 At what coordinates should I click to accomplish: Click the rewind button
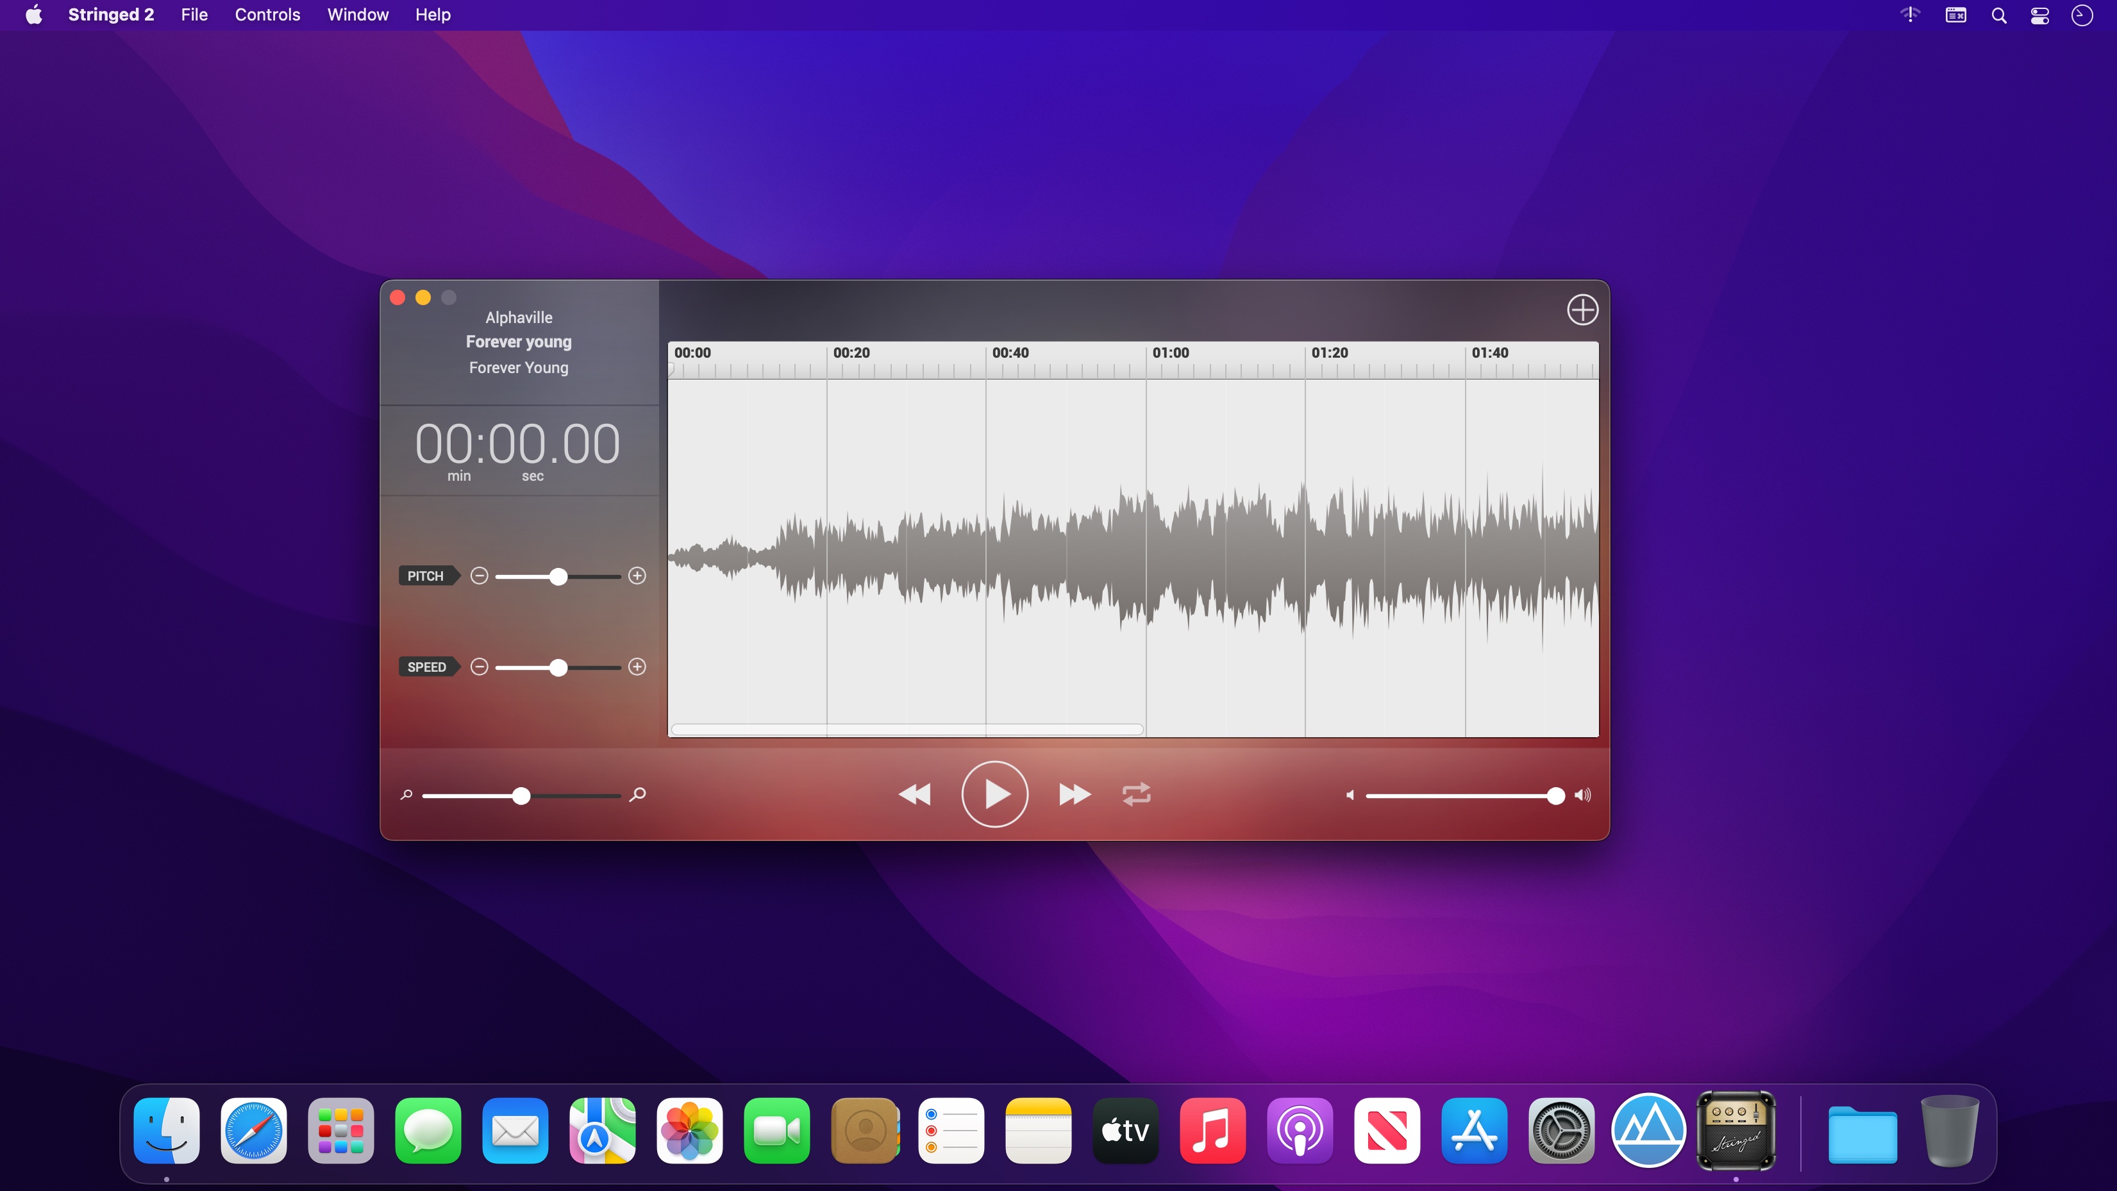tap(915, 794)
